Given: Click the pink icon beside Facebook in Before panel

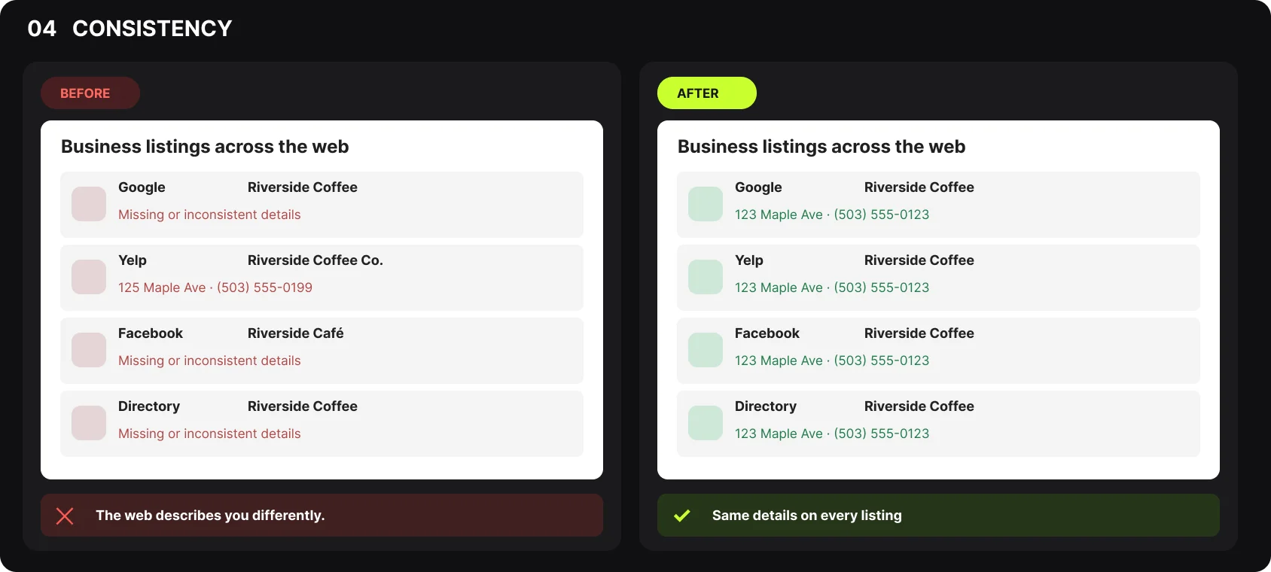Looking at the screenshot, I should (x=89, y=350).
